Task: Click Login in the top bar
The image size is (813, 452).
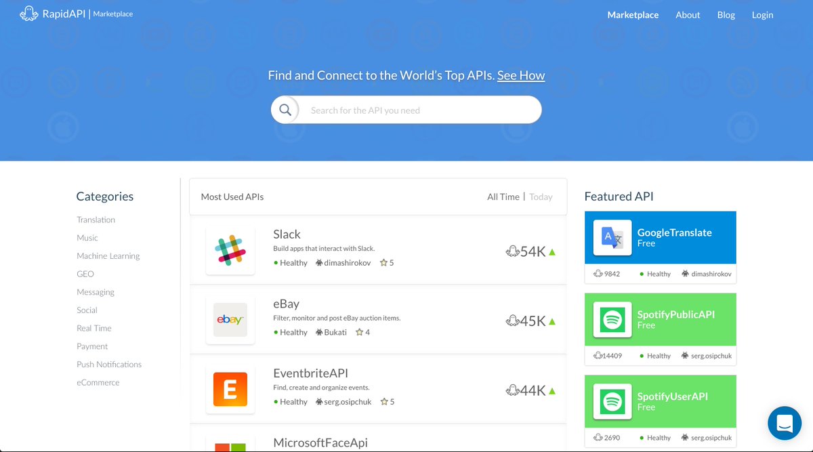Action: pos(762,15)
